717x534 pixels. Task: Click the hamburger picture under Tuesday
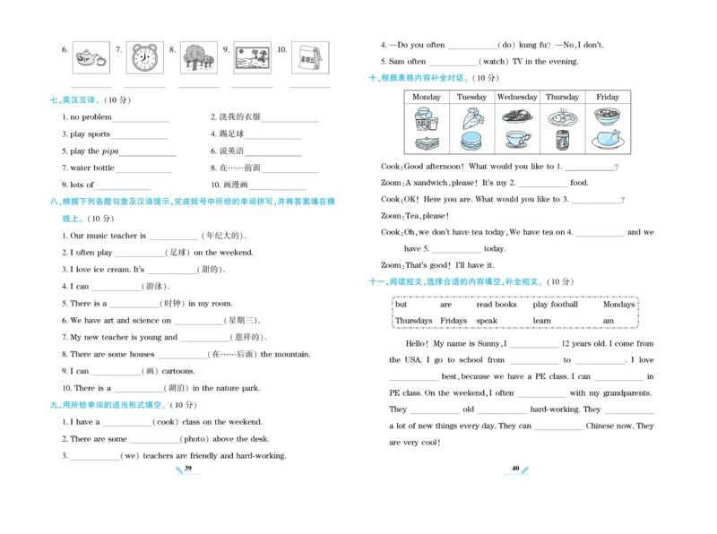coord(471,142)
